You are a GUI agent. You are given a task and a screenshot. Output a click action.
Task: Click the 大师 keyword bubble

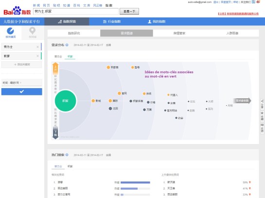coord(207,102)
